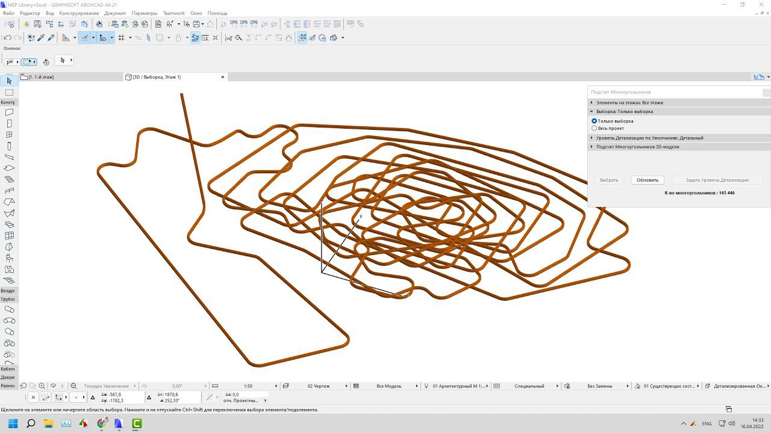This screenshot has height=433, width=771.
Task: Open File Explorer from the taskbar
Action: tap(48, 423)
